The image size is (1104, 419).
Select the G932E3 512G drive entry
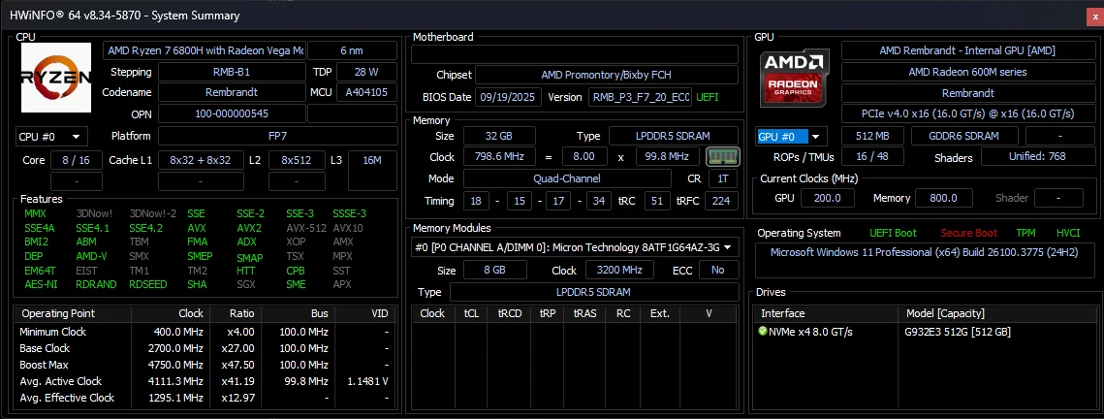tap(959, 332)
